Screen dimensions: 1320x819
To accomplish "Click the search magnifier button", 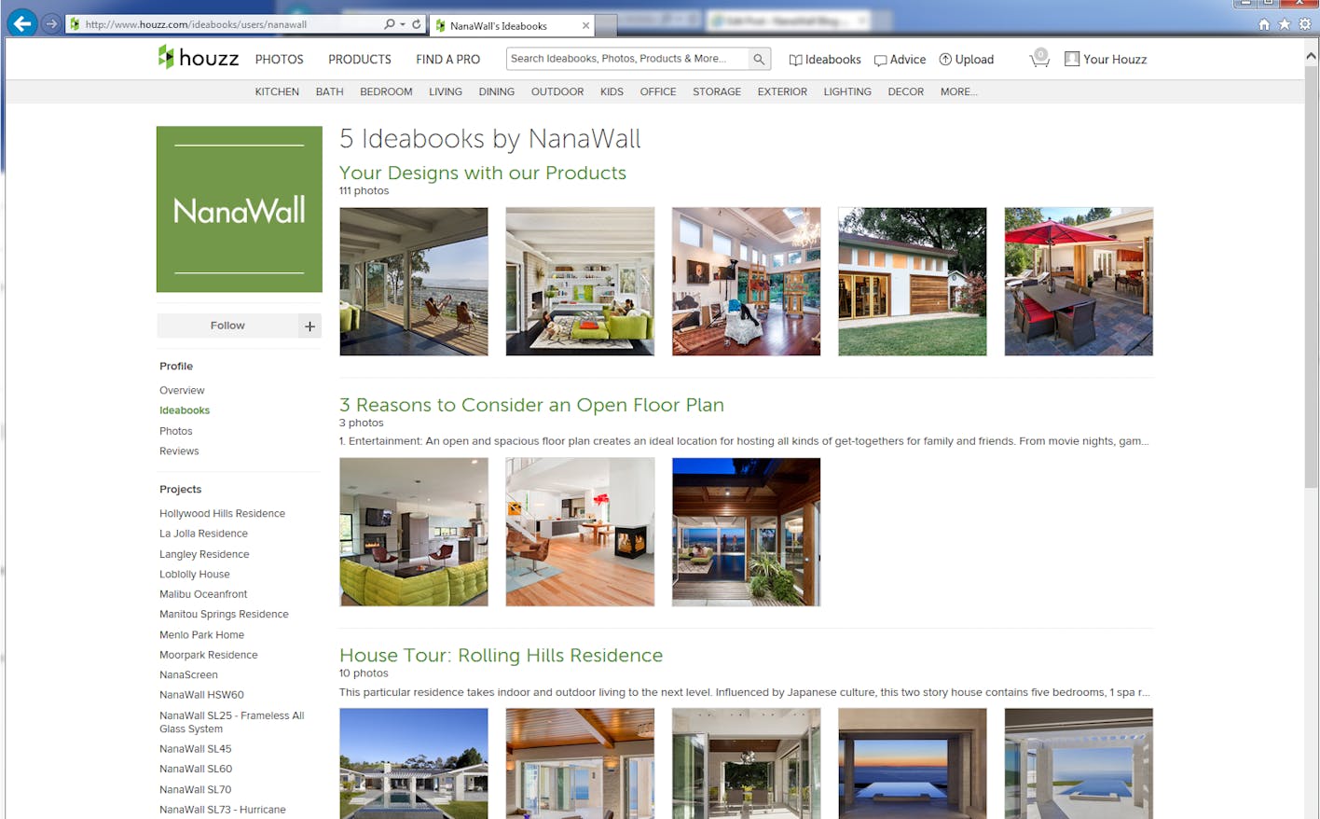I will (759, 59).
